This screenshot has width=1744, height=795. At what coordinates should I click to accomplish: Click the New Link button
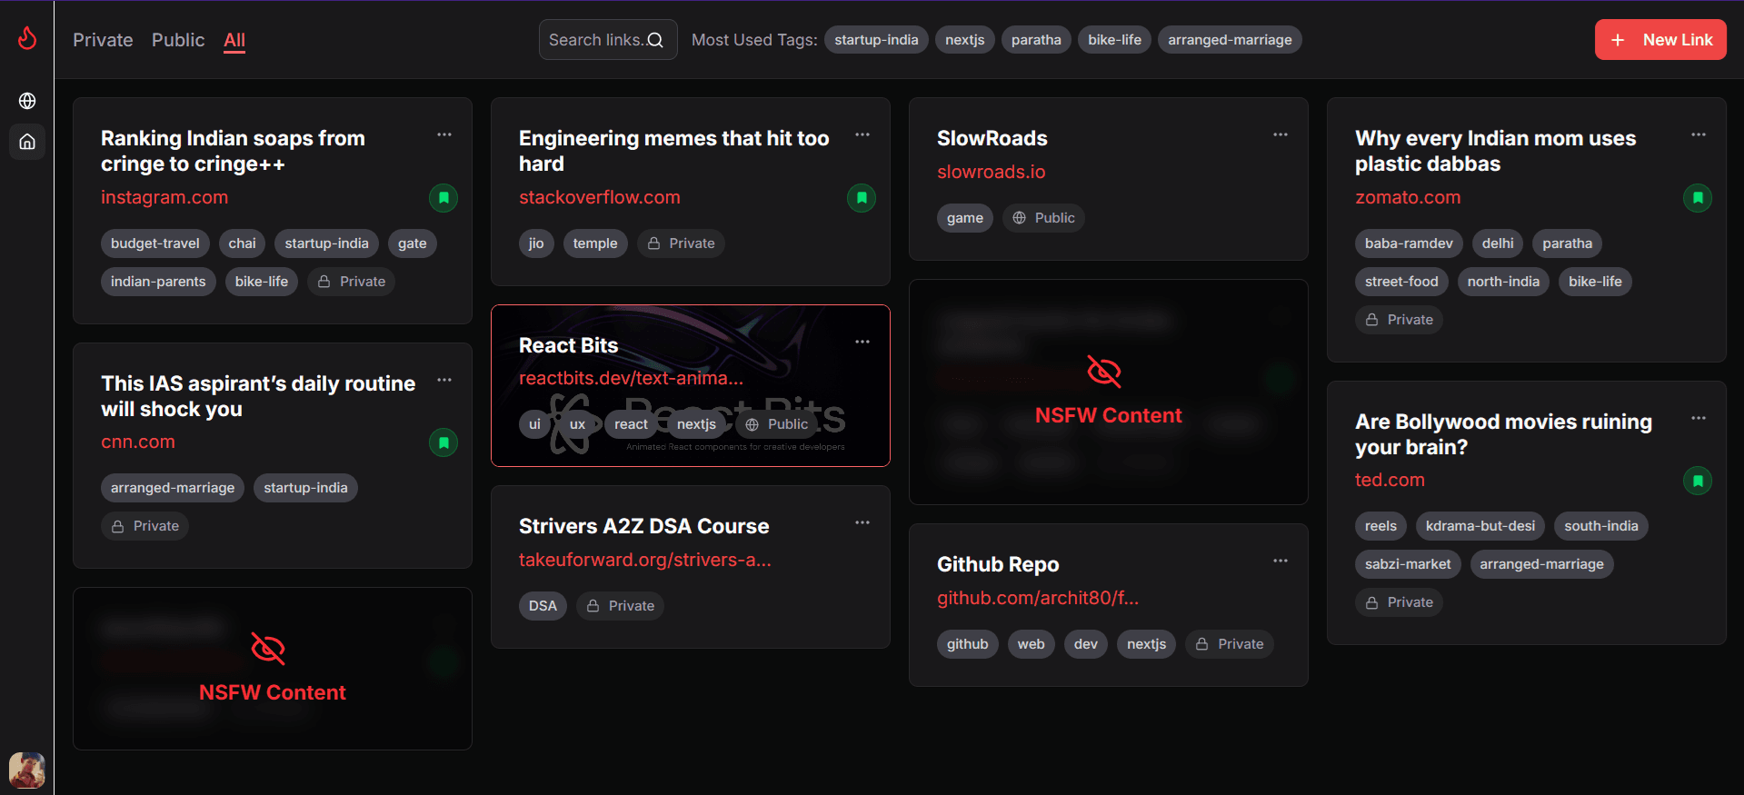(x=1660, y=40)
